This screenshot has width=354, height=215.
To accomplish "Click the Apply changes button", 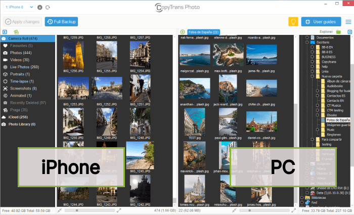I will tap(22, 22).
